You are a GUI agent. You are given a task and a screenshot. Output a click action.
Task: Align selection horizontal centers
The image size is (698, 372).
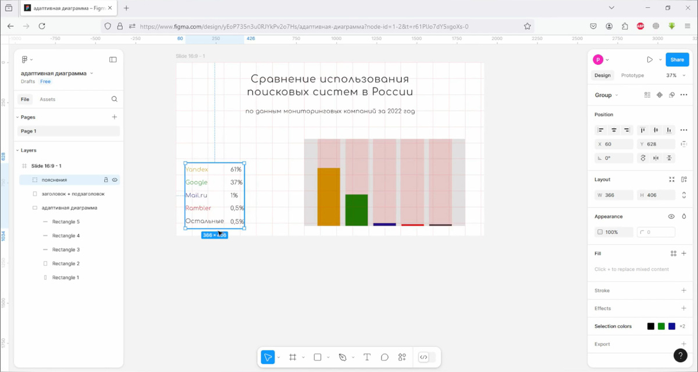[614, 130]
